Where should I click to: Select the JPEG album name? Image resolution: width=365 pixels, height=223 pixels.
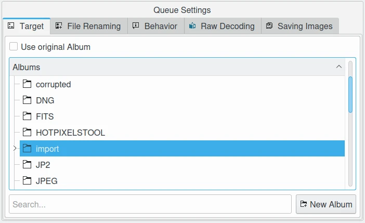coord(47,181)
